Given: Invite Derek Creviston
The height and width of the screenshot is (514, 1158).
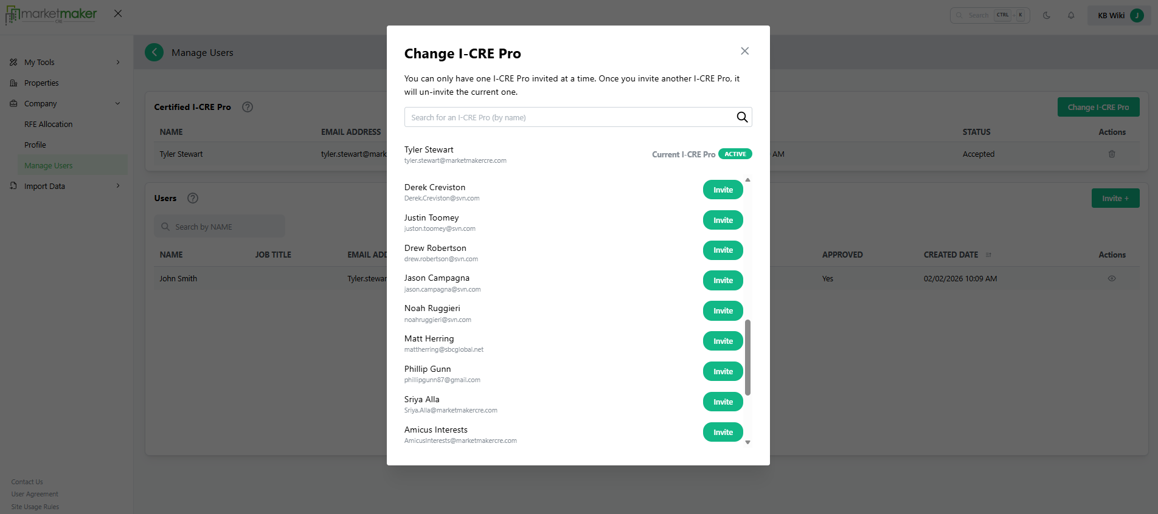Looking at the screenshot, I should click(723, 189).
